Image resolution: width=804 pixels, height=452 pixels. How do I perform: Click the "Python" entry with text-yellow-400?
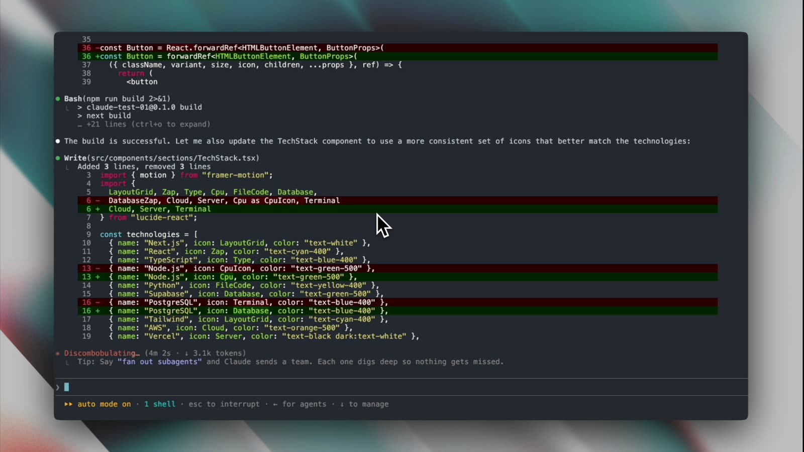[244, 285]
